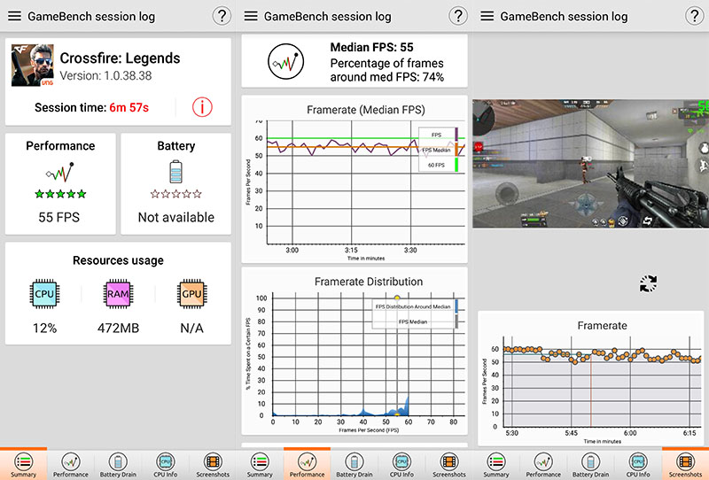
Task: Open hamburger menu in middle session panel
Action: [251, 16]
